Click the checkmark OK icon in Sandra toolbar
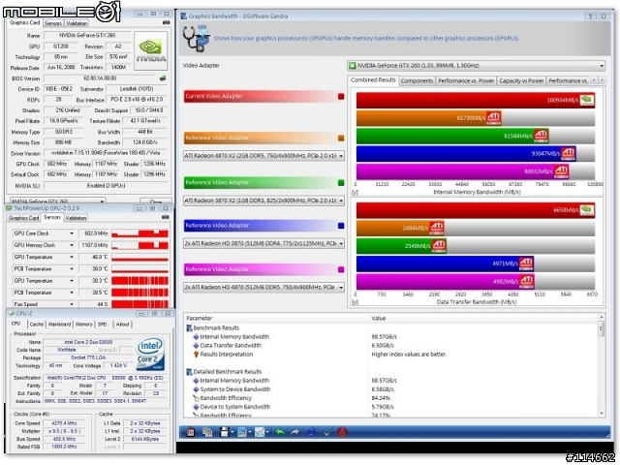The width and height of the screenshot is (620, 465). [x=327, y=432]
